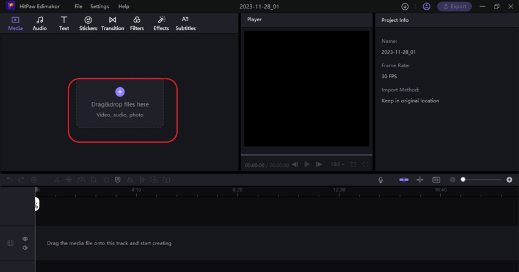Viewport: 519px width, 272px height.
Task: Open the File menu
Action: 78,7
